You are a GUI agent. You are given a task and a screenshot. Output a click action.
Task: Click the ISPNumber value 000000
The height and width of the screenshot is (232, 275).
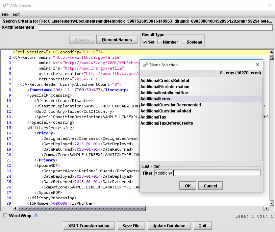pos(60,203)
